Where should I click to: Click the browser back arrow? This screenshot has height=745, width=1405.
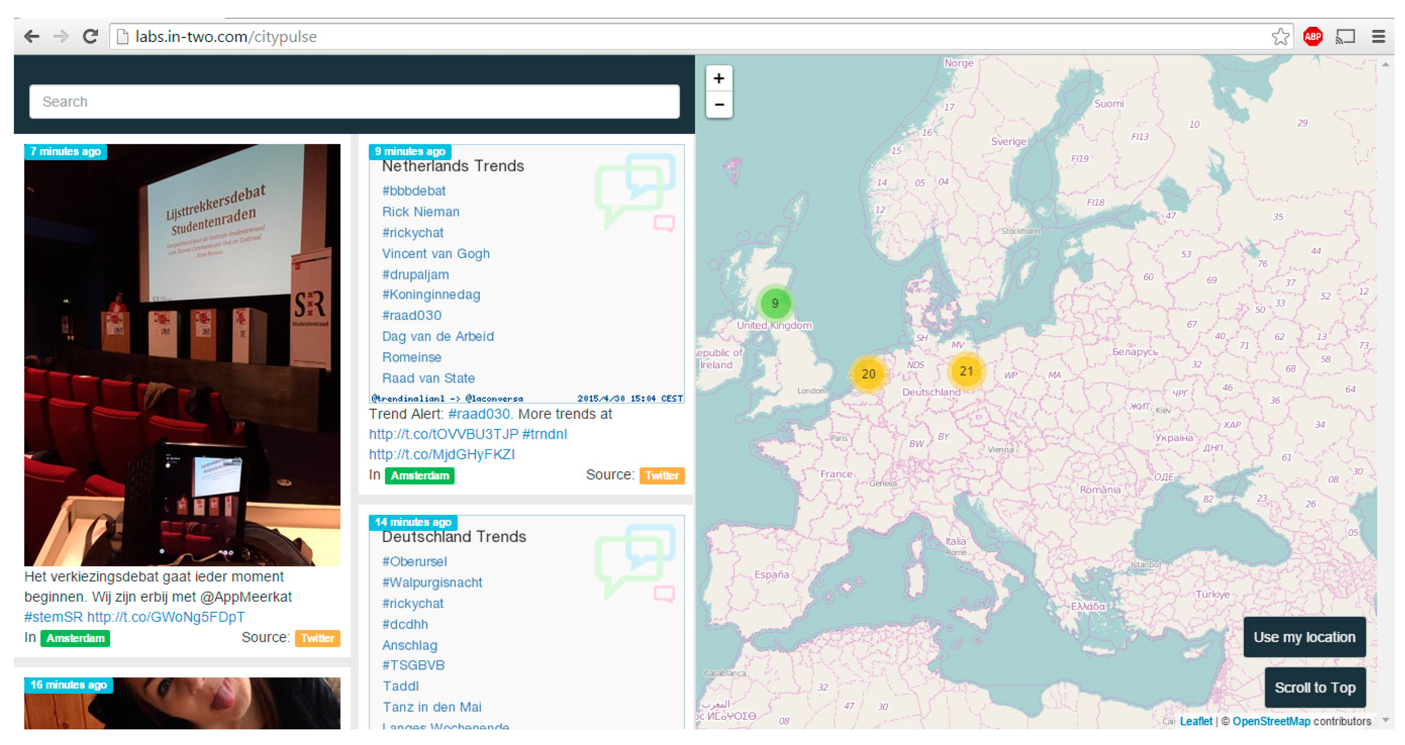32,36
